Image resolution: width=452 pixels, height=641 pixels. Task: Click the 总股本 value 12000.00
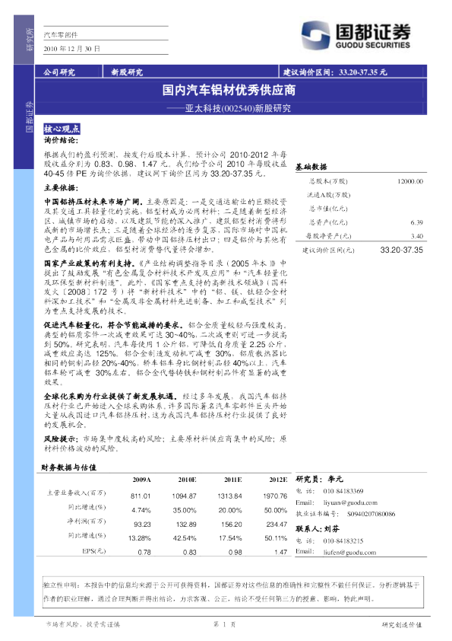(410, 181)
